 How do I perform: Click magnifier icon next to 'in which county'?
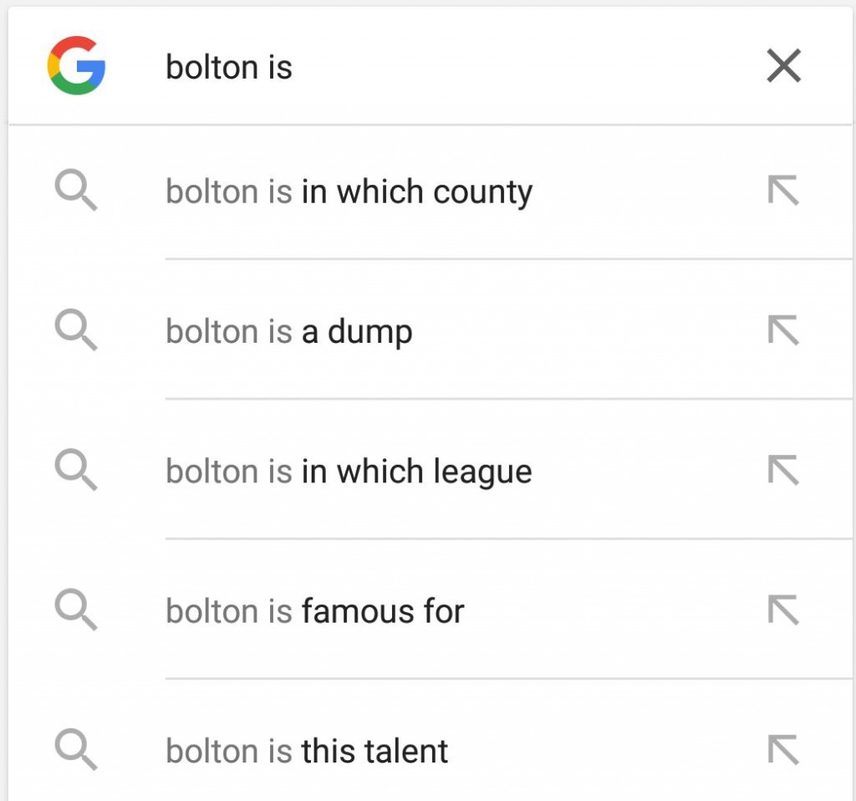[x=76, y=190]
